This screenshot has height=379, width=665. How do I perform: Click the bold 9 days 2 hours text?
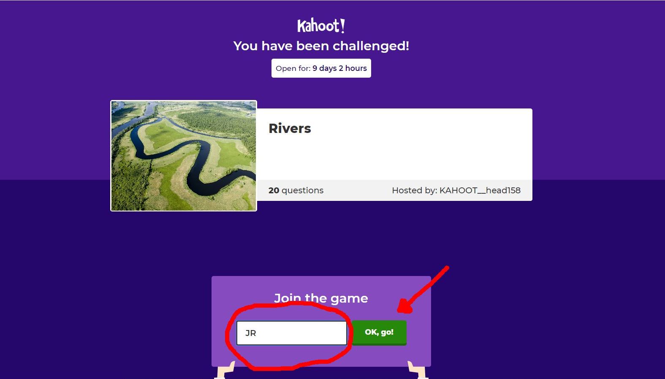(340, 68)
